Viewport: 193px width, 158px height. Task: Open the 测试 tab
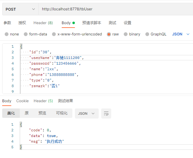click(x=112, y=23)
